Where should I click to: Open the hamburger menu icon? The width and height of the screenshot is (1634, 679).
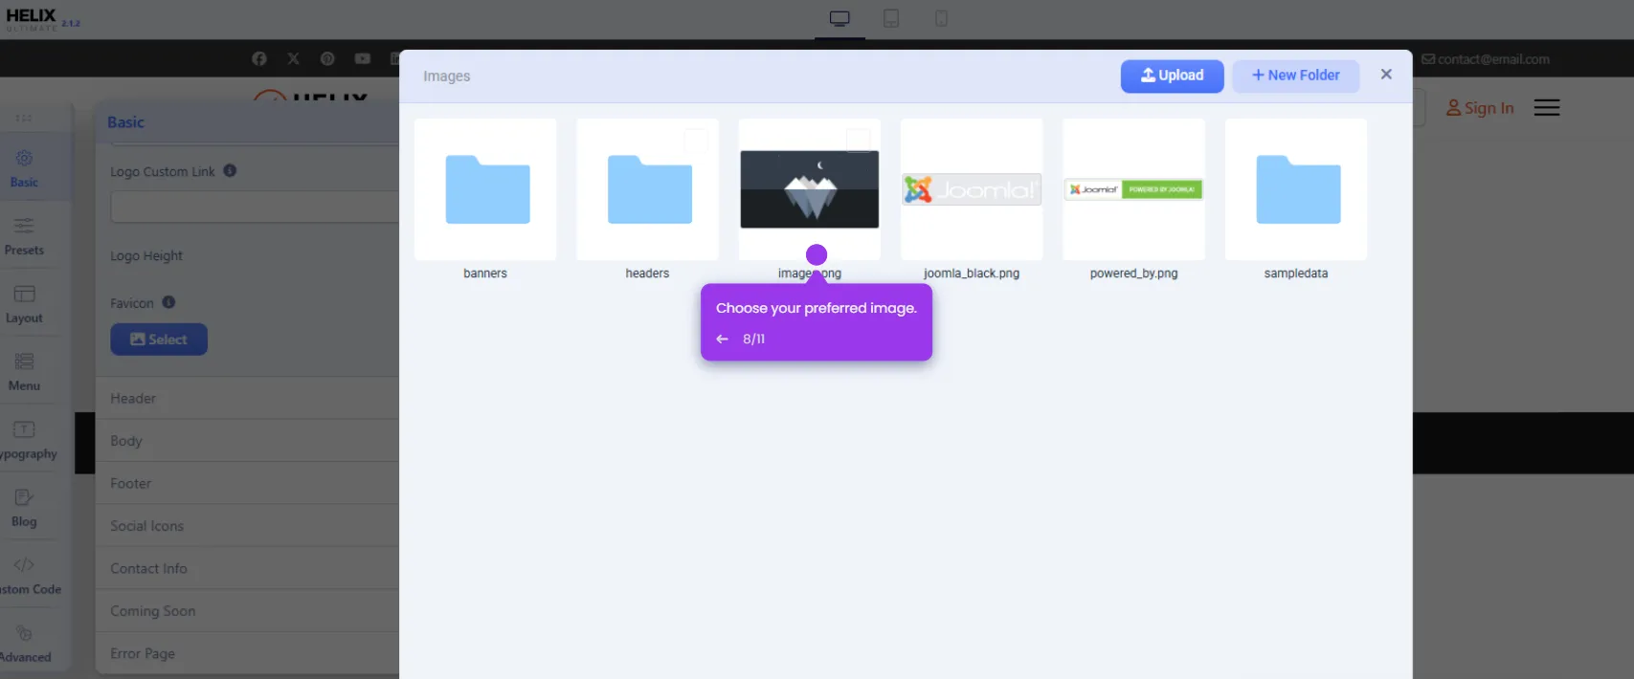click(1547, 107)
